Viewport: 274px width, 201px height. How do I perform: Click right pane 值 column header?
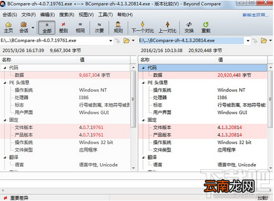click(241, 60)
